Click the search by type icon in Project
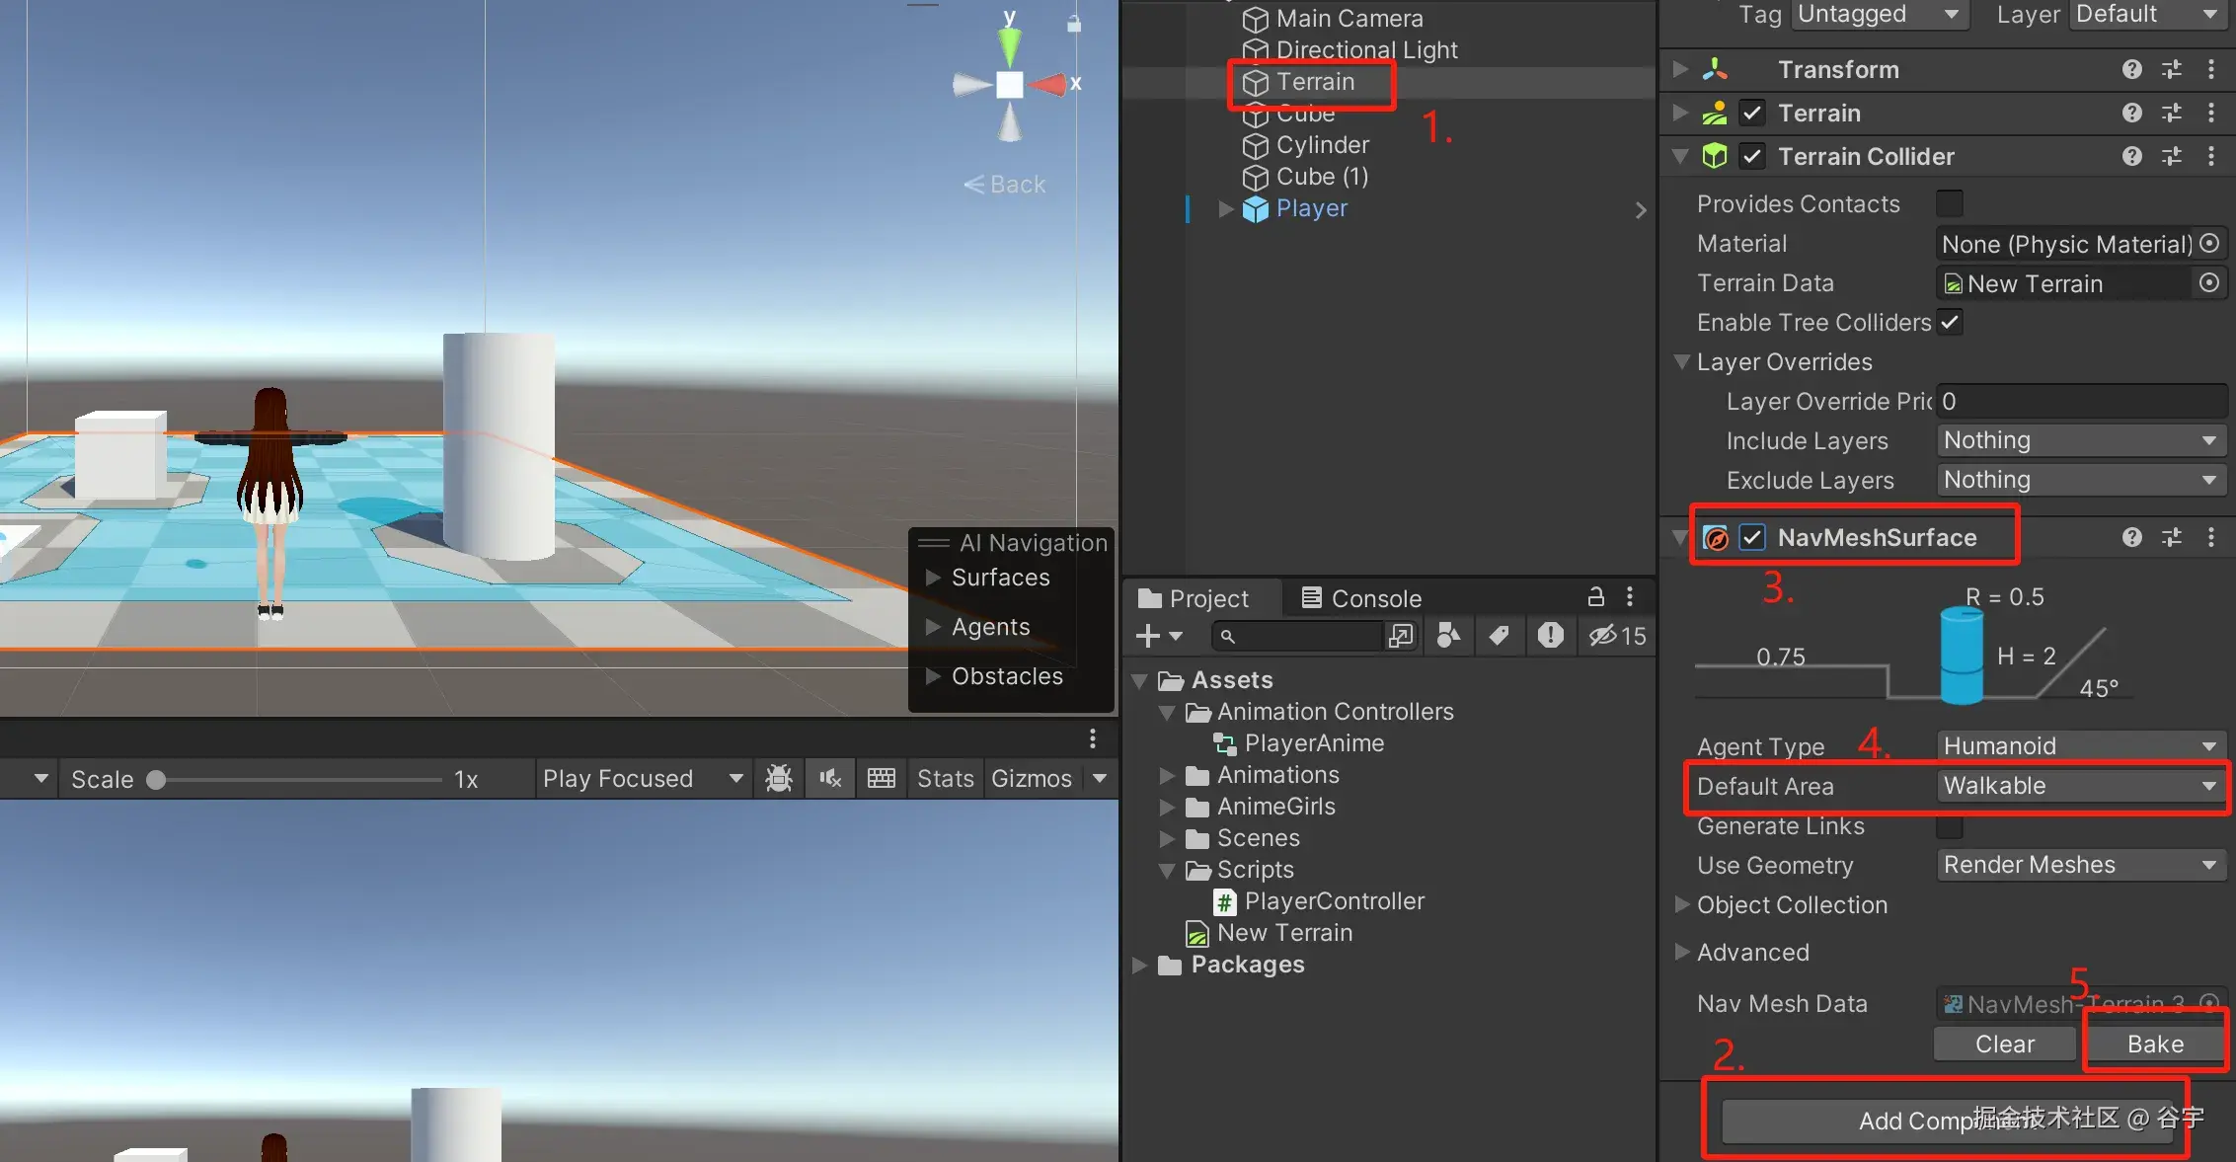Image resolution: width=2236 pixels, height=1162 pixels. point(1449,636)
